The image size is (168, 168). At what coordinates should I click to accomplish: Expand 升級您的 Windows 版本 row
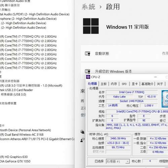pyautogui.click(x=124, y=71)
